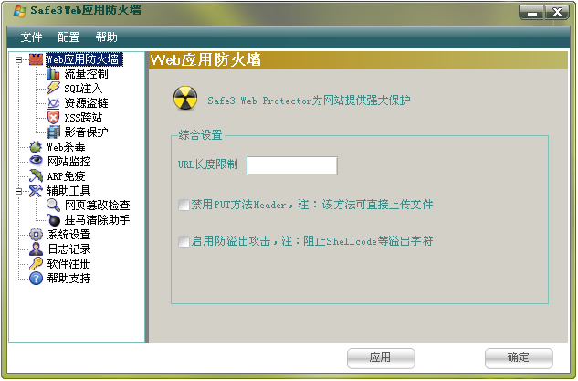
Task: Click the ARP免疫 umbrella icon
Action: (36, 176)
